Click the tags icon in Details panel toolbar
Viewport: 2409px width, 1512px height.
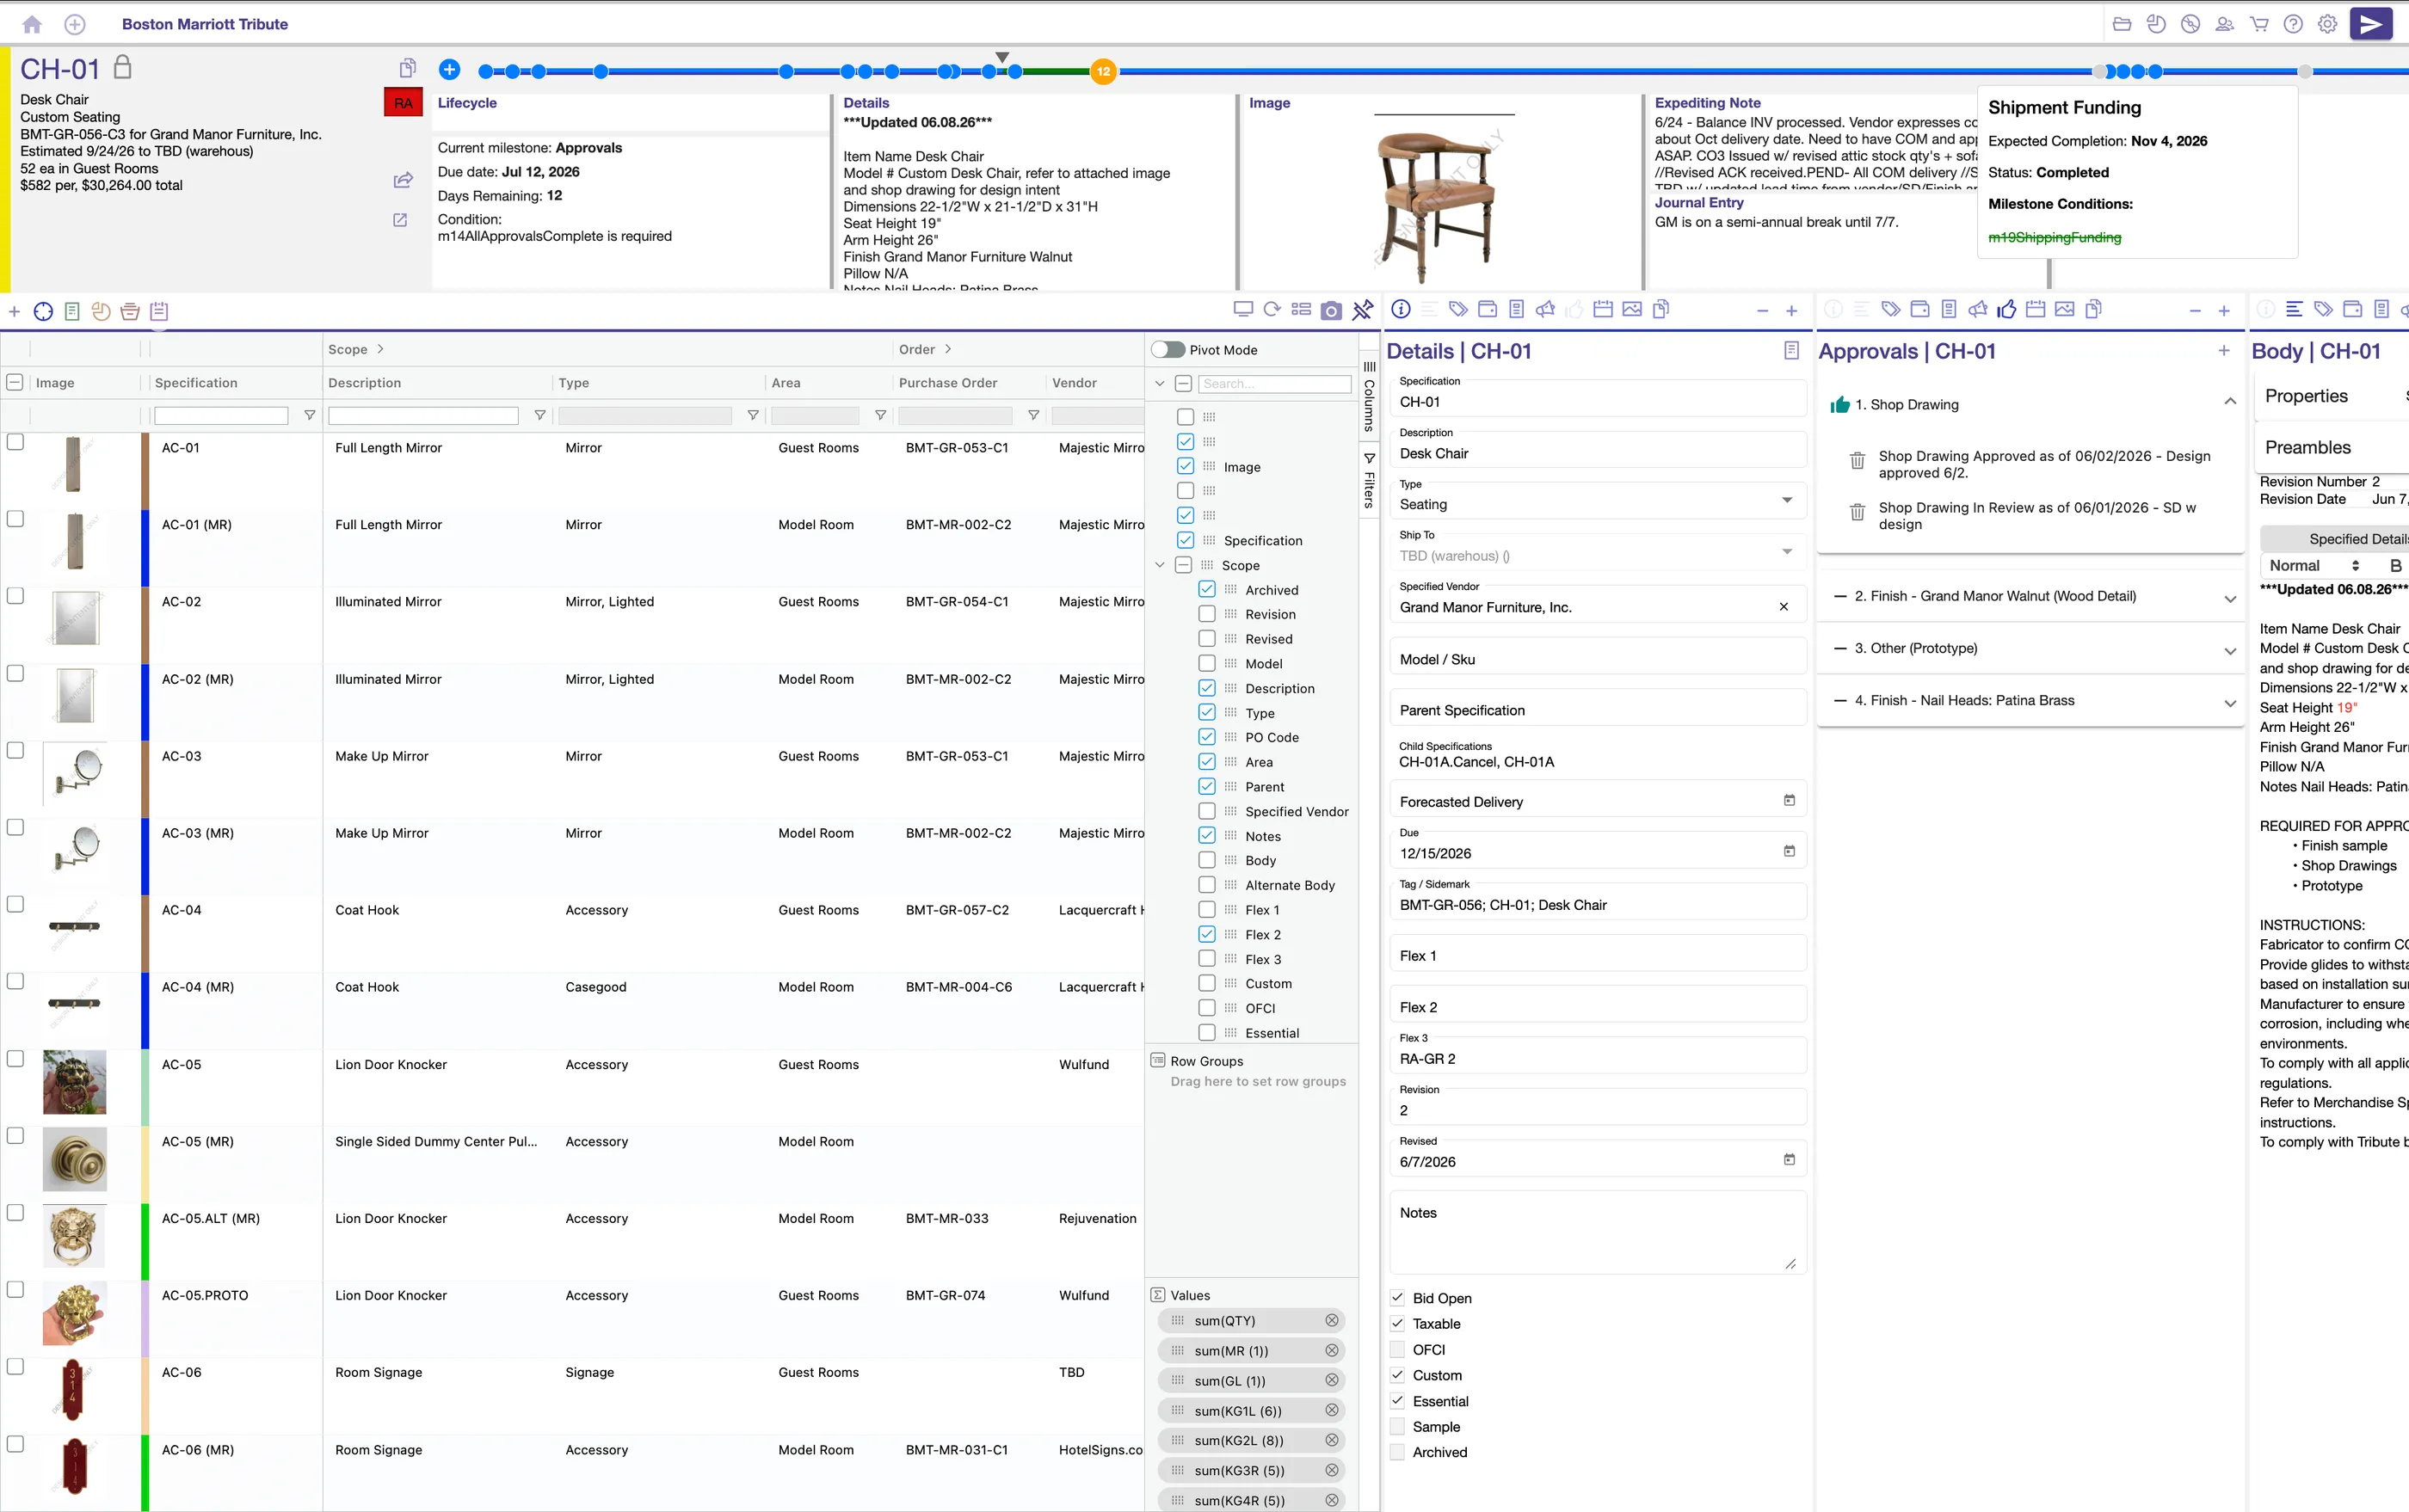click(1458, 310)
